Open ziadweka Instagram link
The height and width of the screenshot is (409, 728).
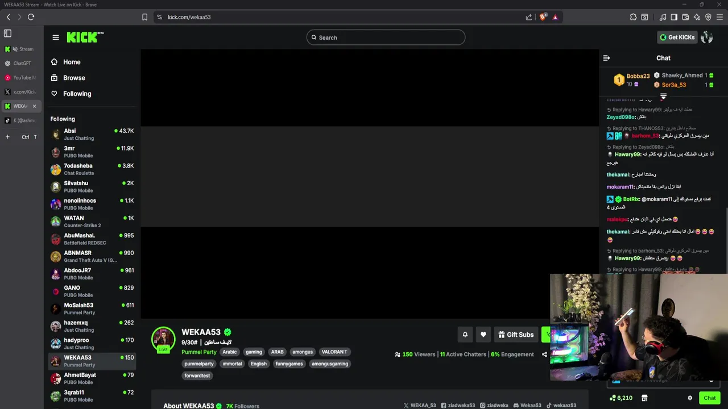click(x=494, y=406)
